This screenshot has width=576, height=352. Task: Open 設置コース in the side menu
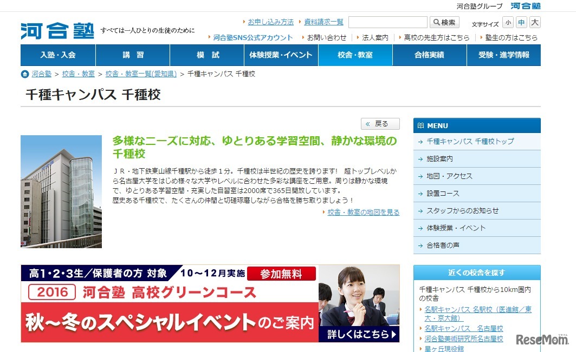pos(477,193)
